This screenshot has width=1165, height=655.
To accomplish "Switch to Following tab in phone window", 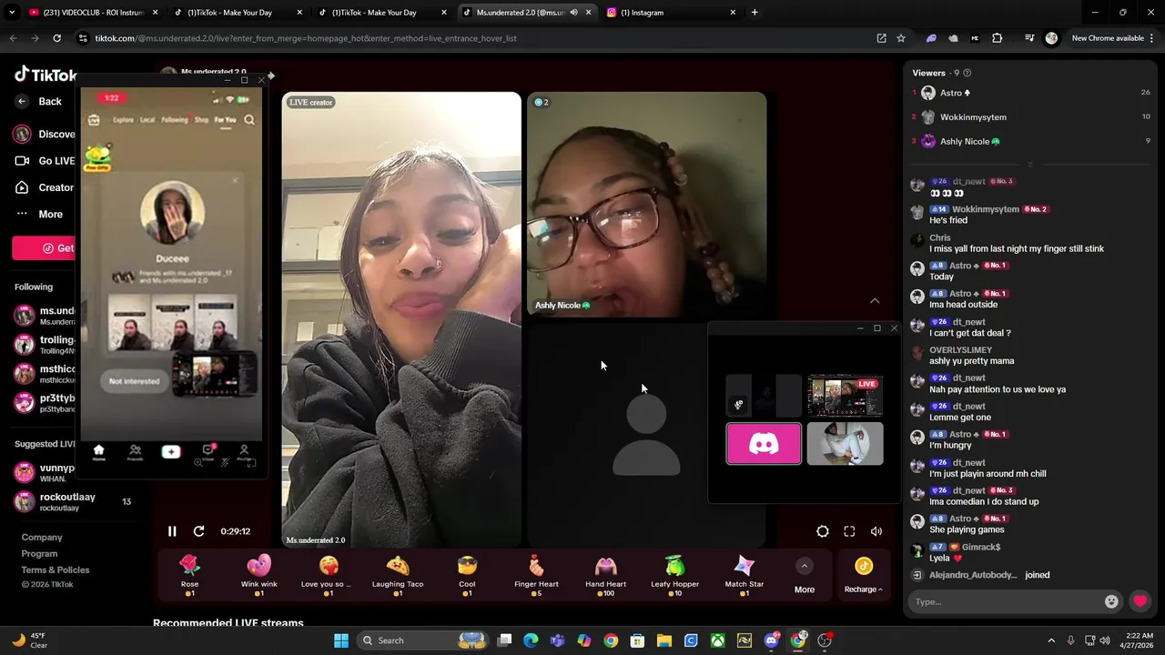I will tap(175, 119).
